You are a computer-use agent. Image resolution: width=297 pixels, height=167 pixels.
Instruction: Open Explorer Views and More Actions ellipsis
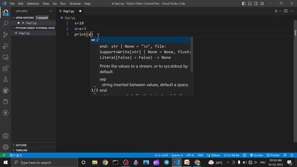(51, 11)
